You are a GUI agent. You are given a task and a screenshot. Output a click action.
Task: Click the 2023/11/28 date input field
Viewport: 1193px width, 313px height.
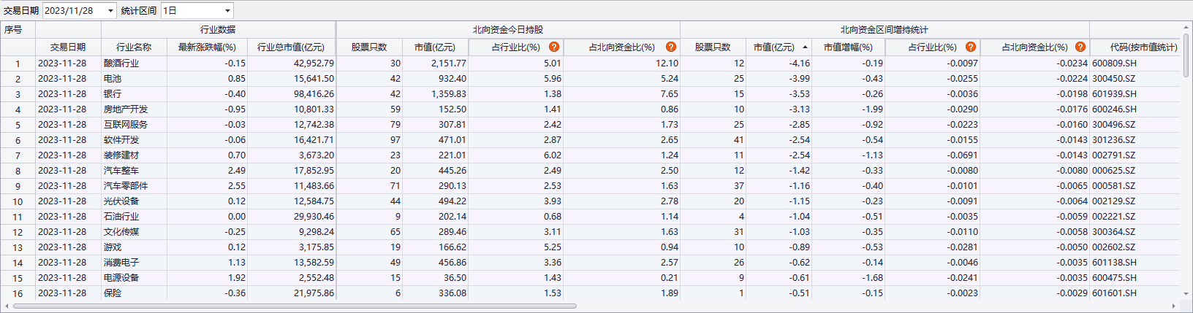[x=73, y=11]
